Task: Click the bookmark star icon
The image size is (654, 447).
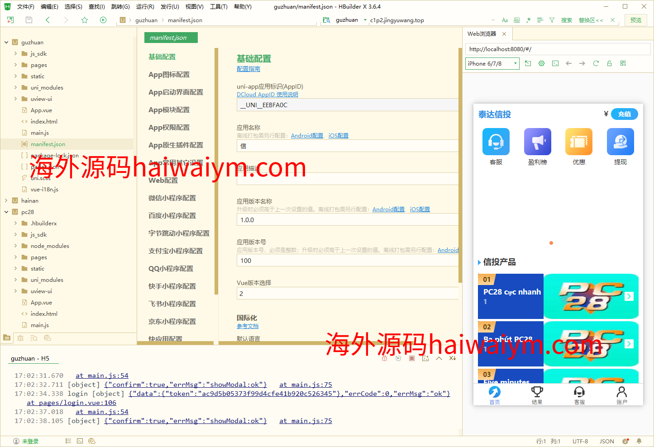Action: (85, 20)
